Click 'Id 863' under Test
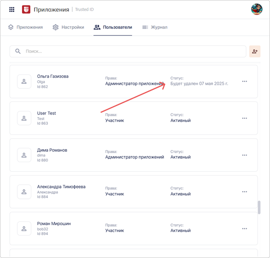Viewport: 270px width, 258px height. click(x=42, y=123)
